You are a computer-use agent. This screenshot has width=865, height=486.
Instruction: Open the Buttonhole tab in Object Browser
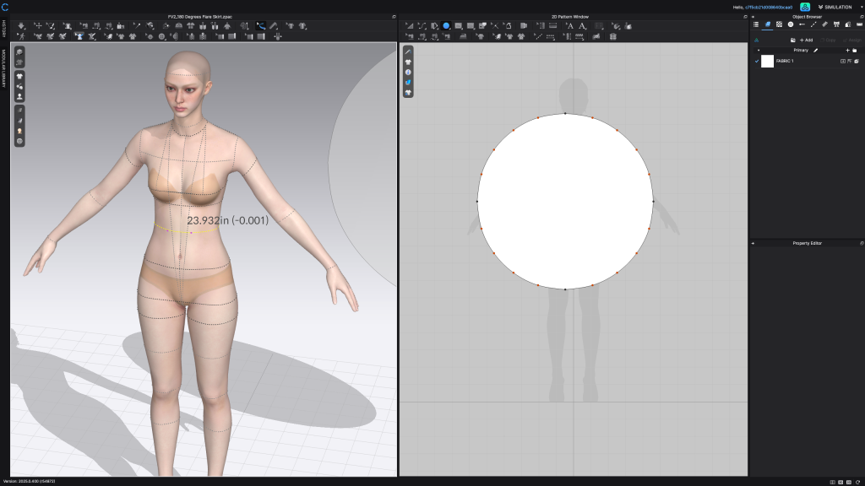(x=802, y=24)
